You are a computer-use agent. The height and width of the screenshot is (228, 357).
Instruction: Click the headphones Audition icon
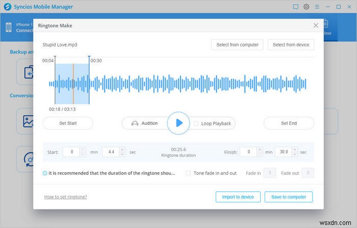135,123
